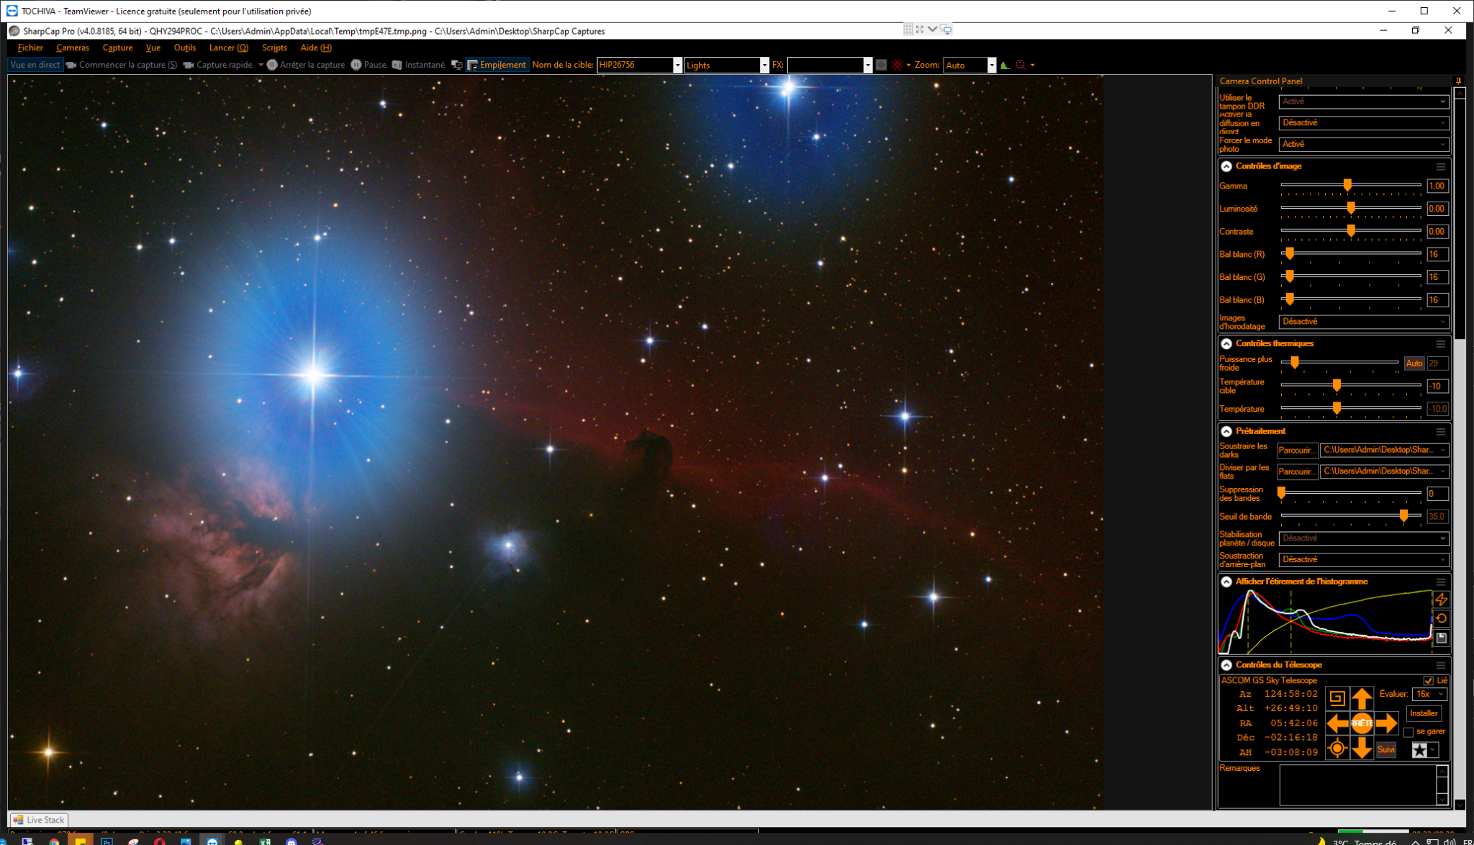Click Commencer la capture button
This screenshot has height=845, width=1474.
(121, 65)
